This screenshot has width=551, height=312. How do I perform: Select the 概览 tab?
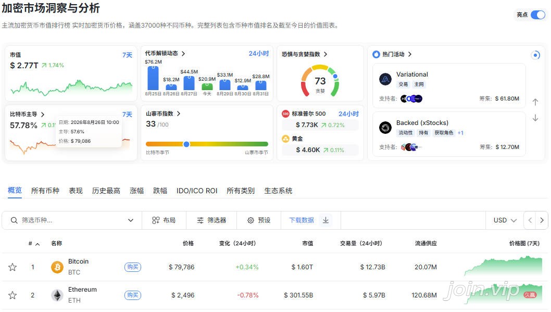pyautogui.click(x=15, y=191)
